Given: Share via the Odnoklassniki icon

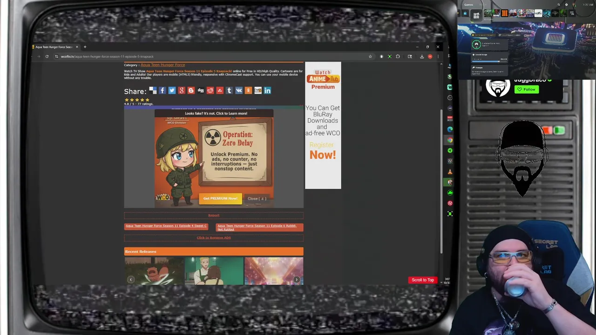Looking at the screenshot, I should (248, 90).
